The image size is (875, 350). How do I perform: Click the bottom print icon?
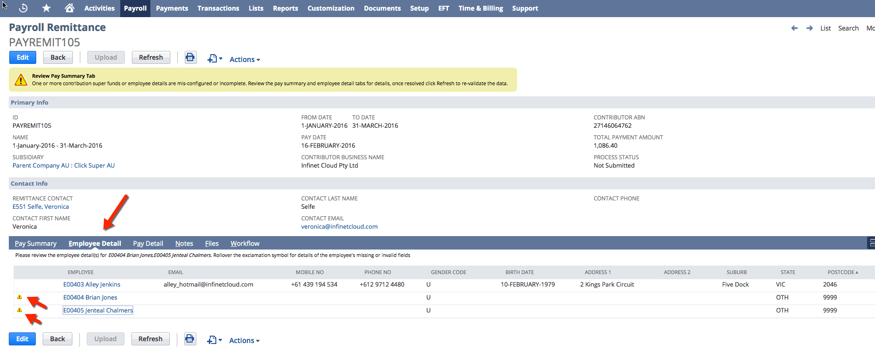[x=190, y=339]
